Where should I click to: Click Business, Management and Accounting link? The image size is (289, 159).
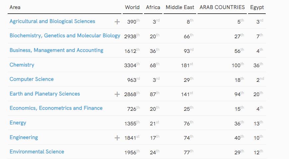(56, 50)
